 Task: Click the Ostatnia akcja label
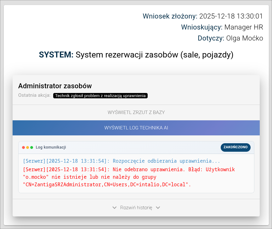point(34,95)
